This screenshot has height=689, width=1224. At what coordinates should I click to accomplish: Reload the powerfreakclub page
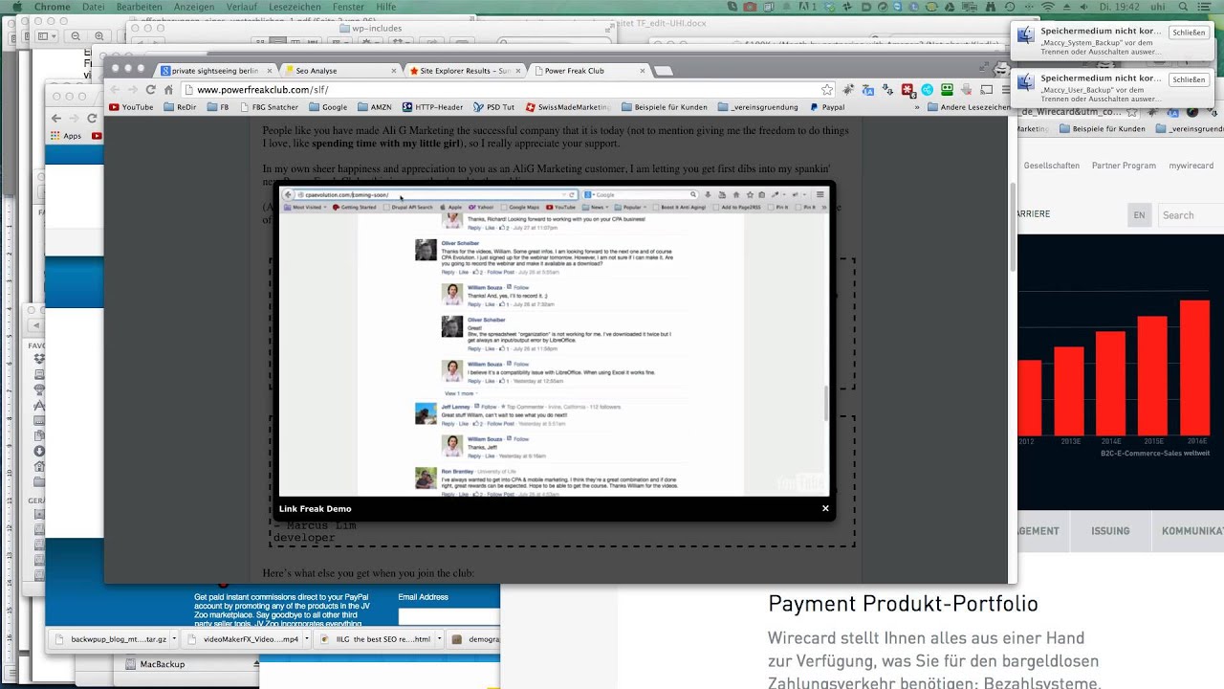(x=150, y=90)
